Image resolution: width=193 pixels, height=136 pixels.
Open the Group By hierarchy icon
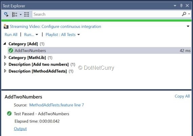(15, 15)
